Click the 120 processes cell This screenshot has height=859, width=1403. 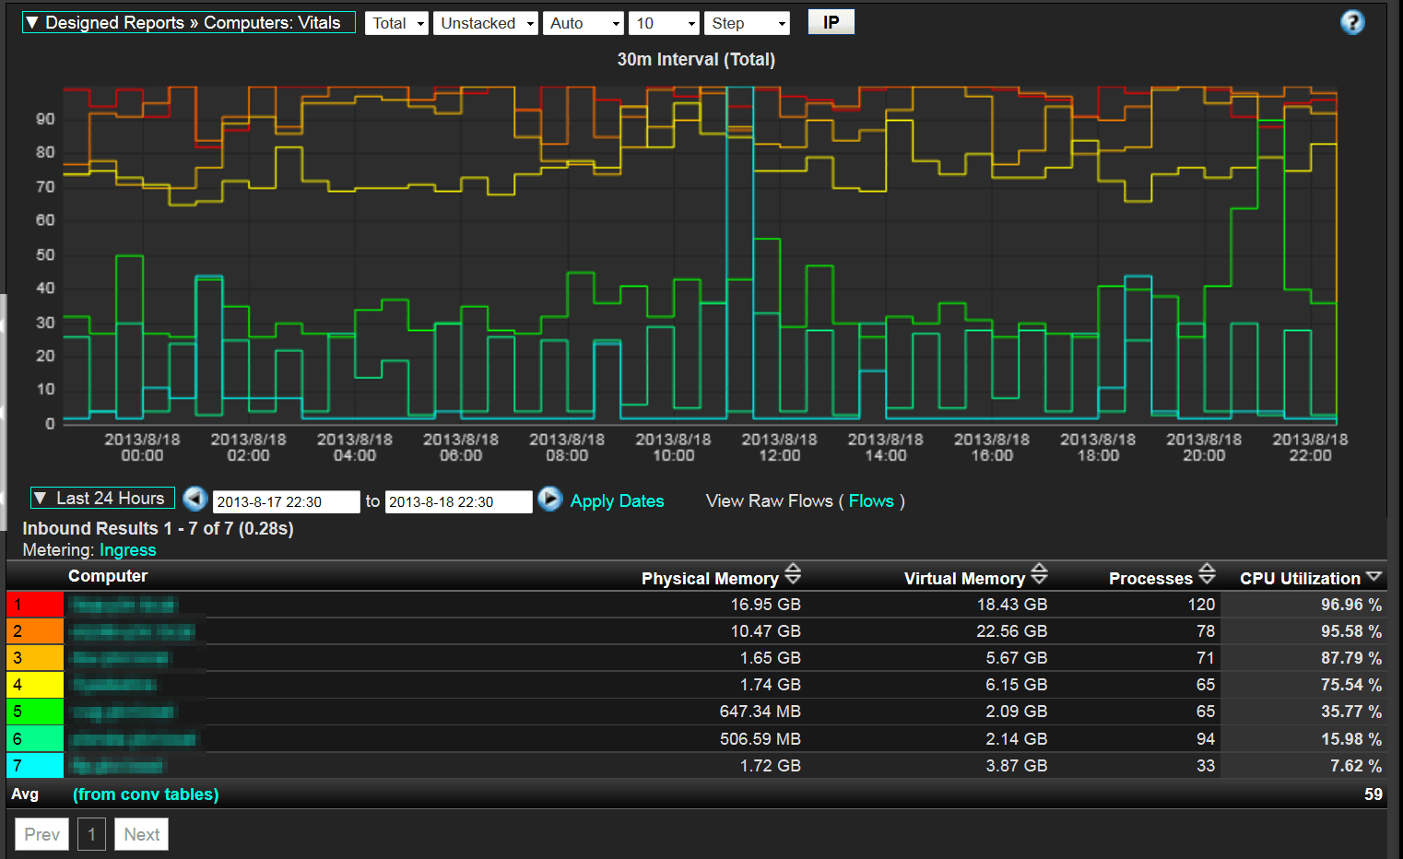point(1201,605)
